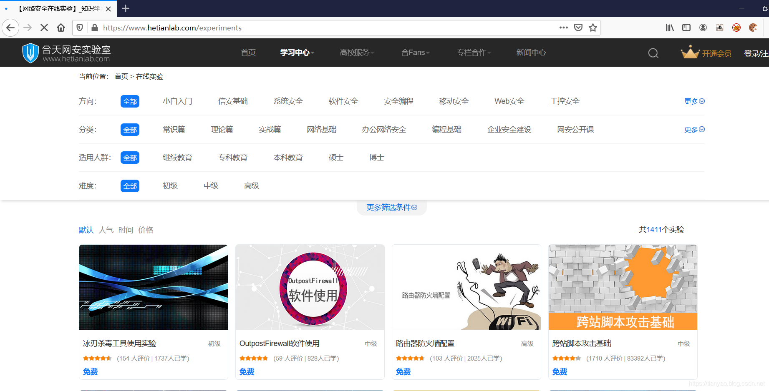Open 新闻中心 in the navigation bar

[x=531, y=53]
